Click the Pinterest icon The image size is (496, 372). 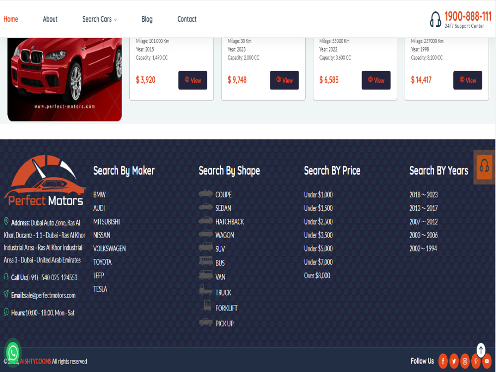[x=476, y=361]
